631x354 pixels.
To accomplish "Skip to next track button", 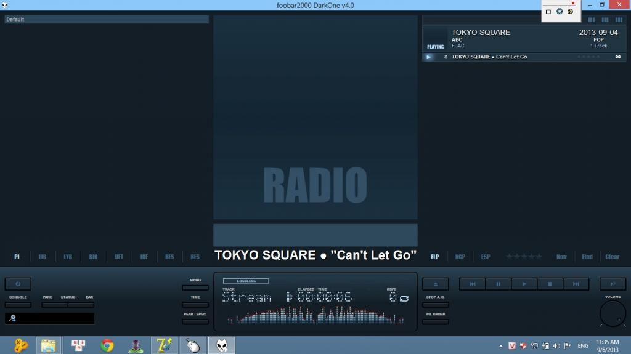I will point(576,284).
